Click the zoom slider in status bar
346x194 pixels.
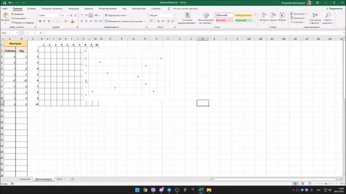(x=326, y=183)
